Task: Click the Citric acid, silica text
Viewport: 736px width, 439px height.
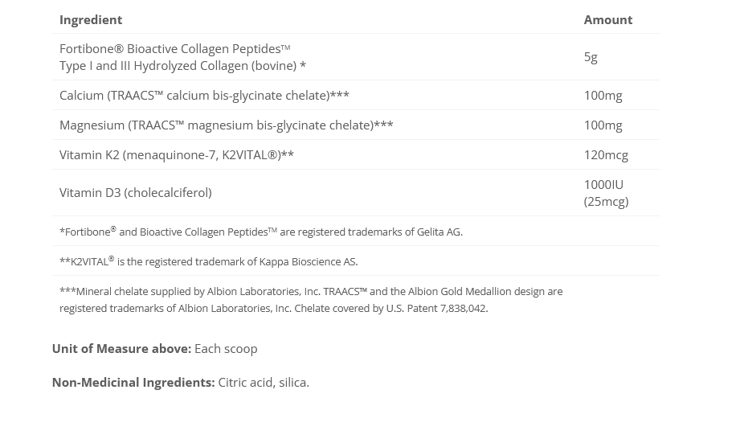Action: click(264, 382)
